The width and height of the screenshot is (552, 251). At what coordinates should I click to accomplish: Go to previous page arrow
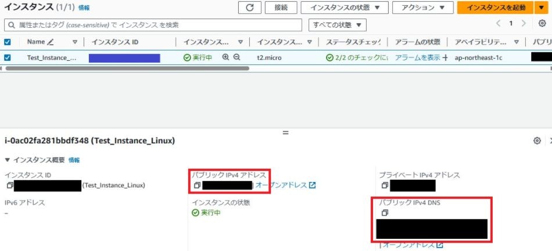(498, 24)
